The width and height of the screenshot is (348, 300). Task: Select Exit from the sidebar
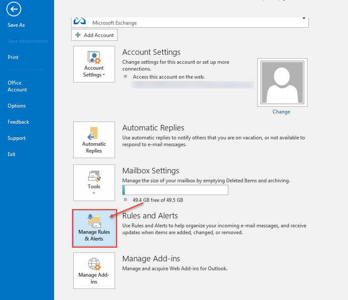click(x=11, y=154)
